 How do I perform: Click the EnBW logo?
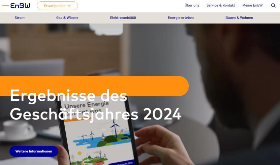coord(16,6)
